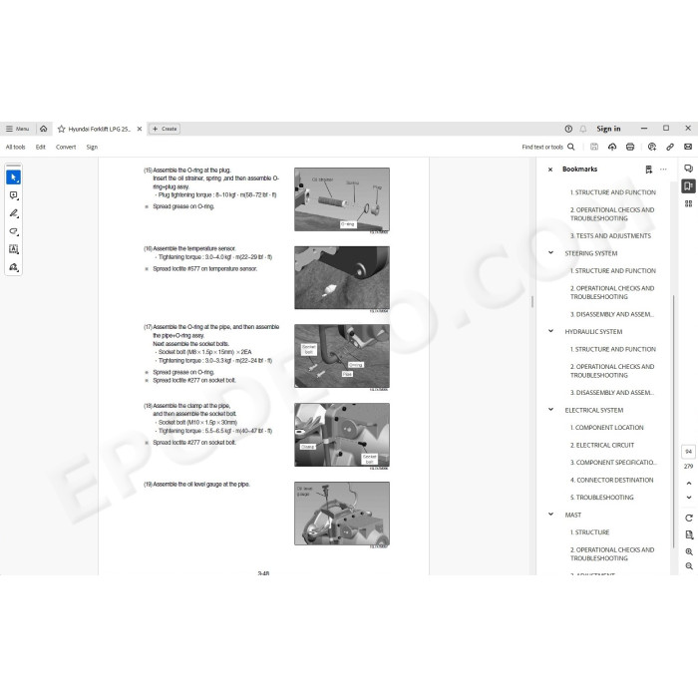The width and height of the screenshot is (698, 698).
Task: Open MAST bookmark
Action: coord(573,515)
